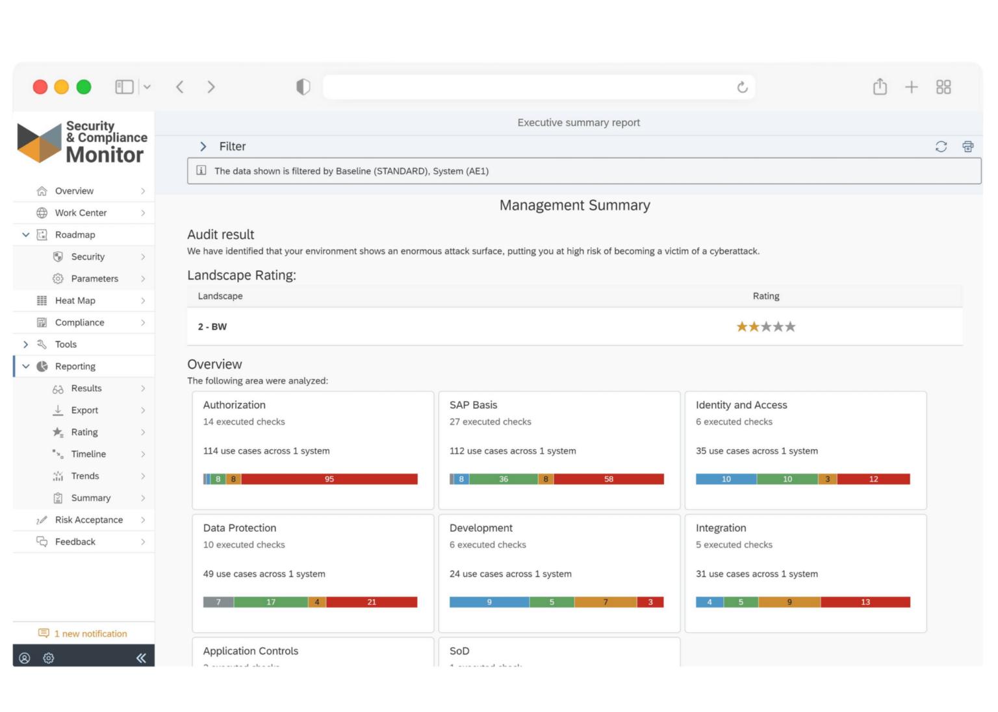Open the Risk Acceptance menu item
The height and width of the screenshot is (712, 998).
point(88,519)
